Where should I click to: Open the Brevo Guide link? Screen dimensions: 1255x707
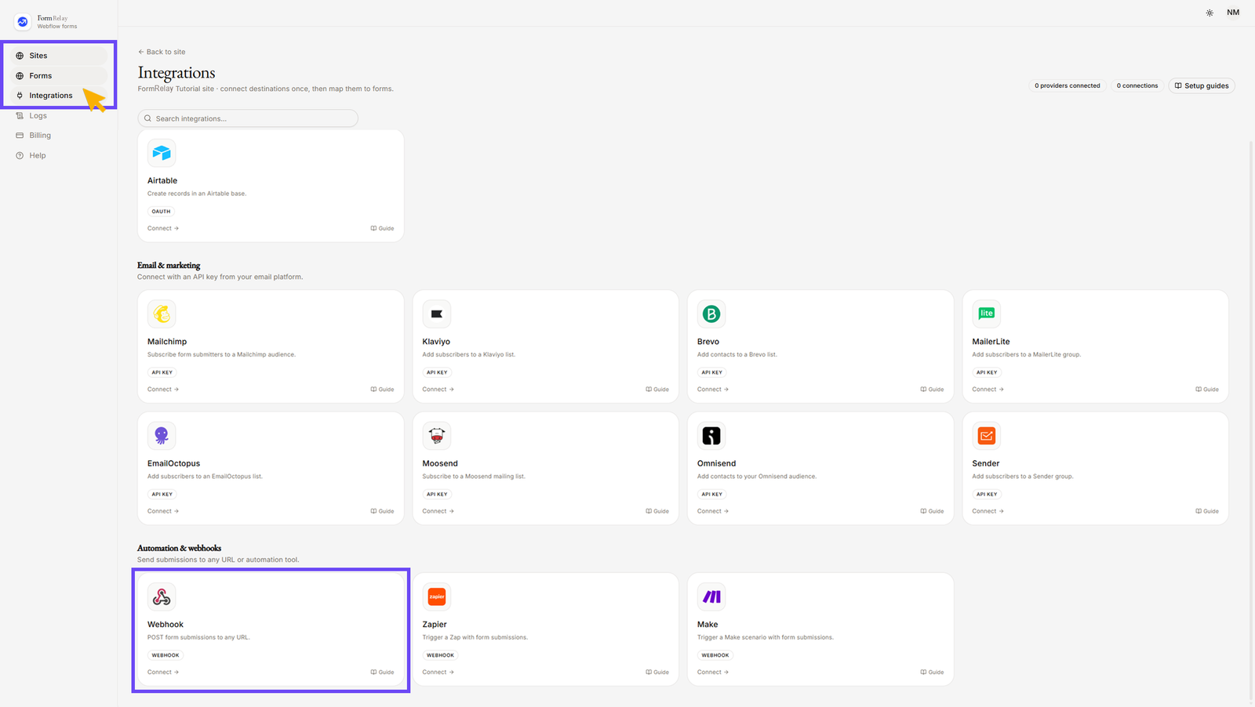coord(933,390)
